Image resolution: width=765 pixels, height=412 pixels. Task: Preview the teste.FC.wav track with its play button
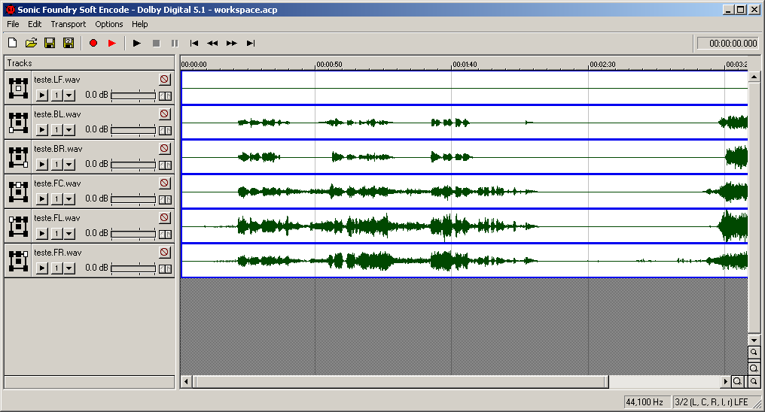tap(42, 199)
